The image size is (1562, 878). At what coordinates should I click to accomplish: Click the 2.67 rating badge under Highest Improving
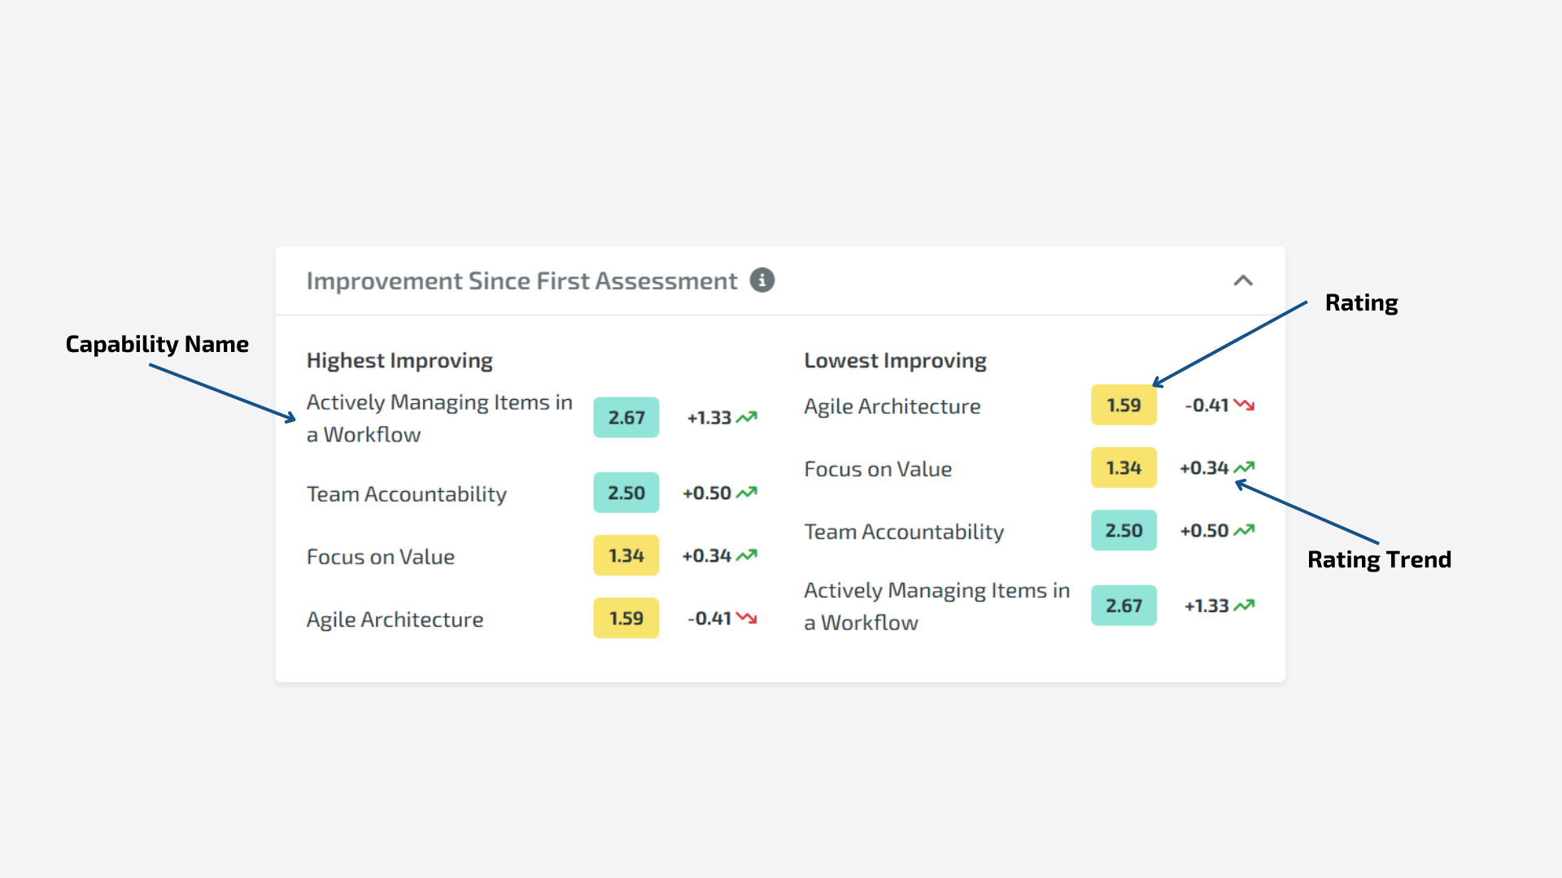[x=626, y=417]
